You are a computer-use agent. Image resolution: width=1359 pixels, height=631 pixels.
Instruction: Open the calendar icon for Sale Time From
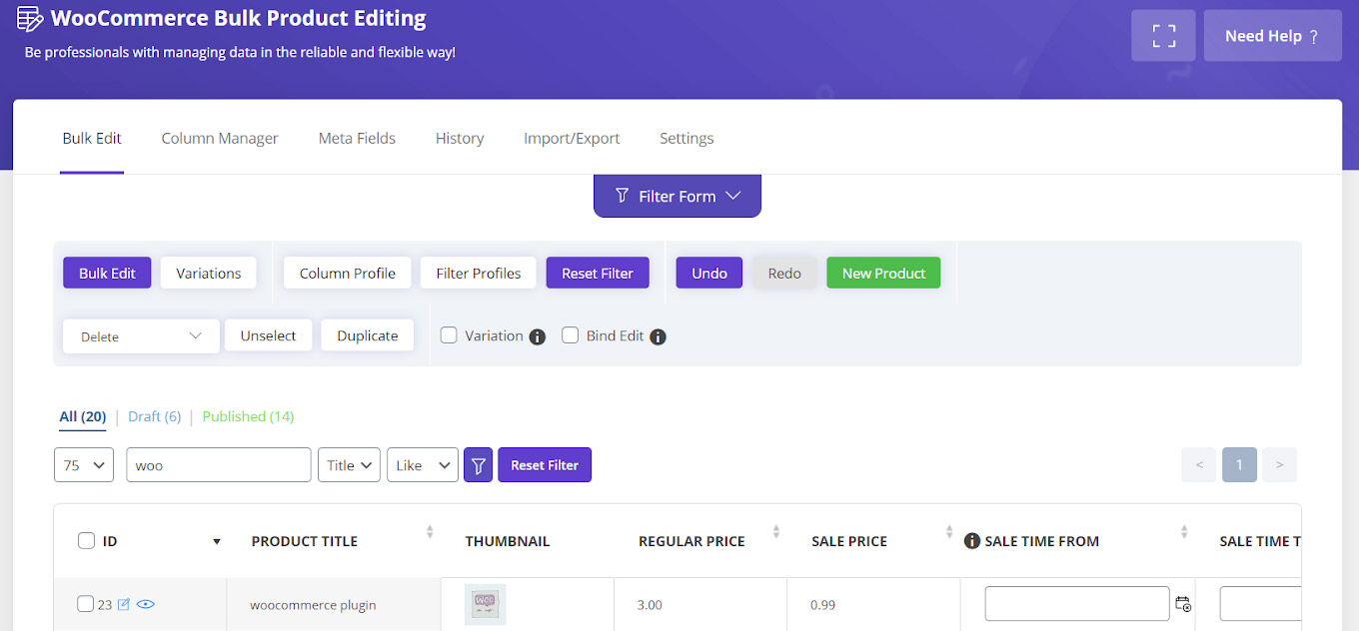[1183, 604]
